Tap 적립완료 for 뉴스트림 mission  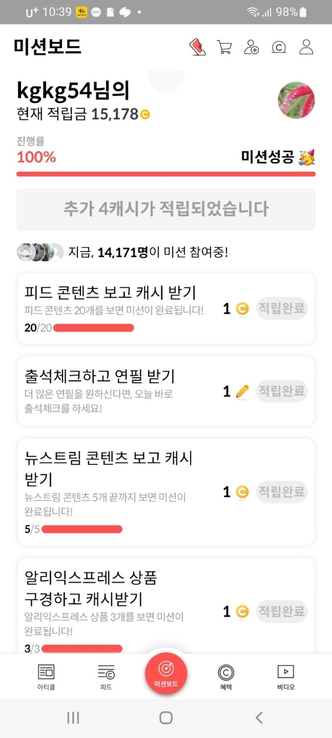tap(282, 491)
